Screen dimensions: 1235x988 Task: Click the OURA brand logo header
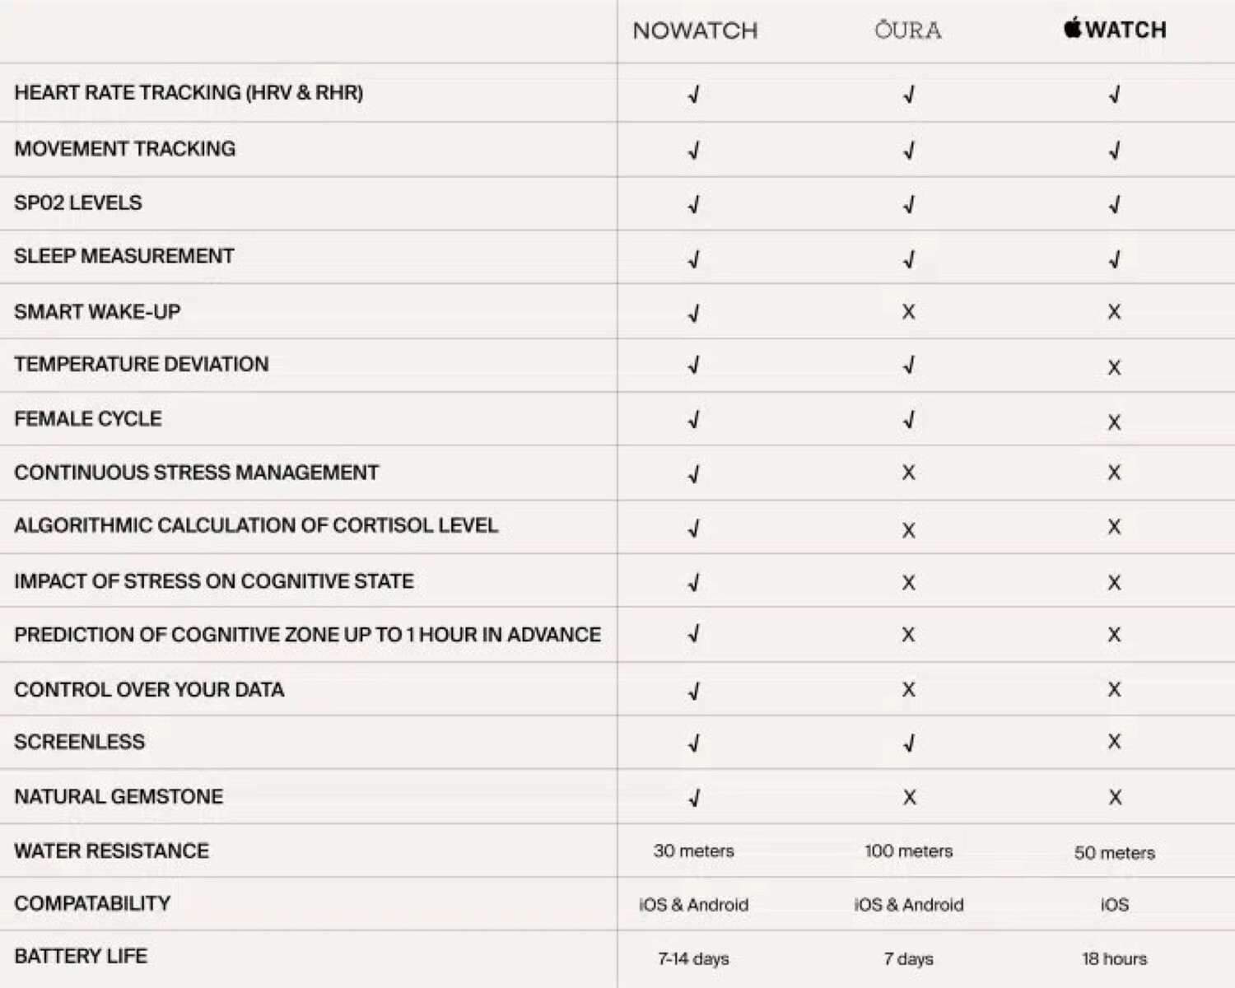(x=907, y=30)
